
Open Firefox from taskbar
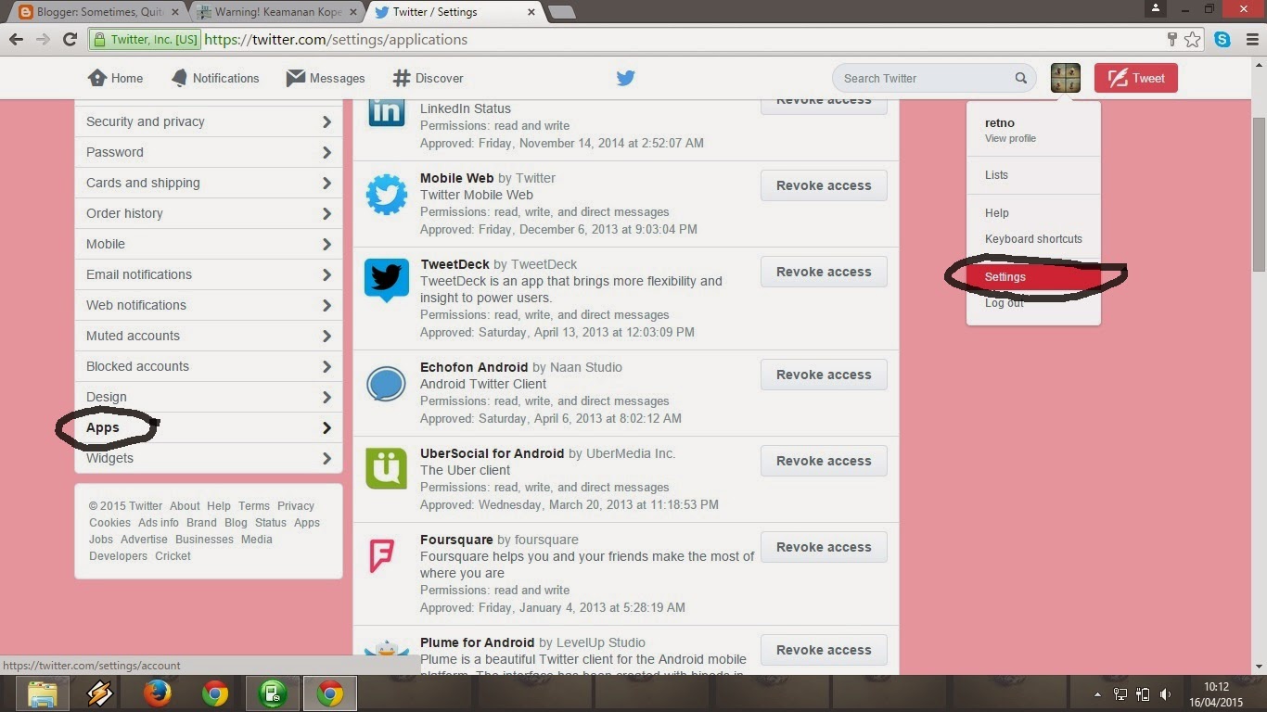[x=158, y=693]
